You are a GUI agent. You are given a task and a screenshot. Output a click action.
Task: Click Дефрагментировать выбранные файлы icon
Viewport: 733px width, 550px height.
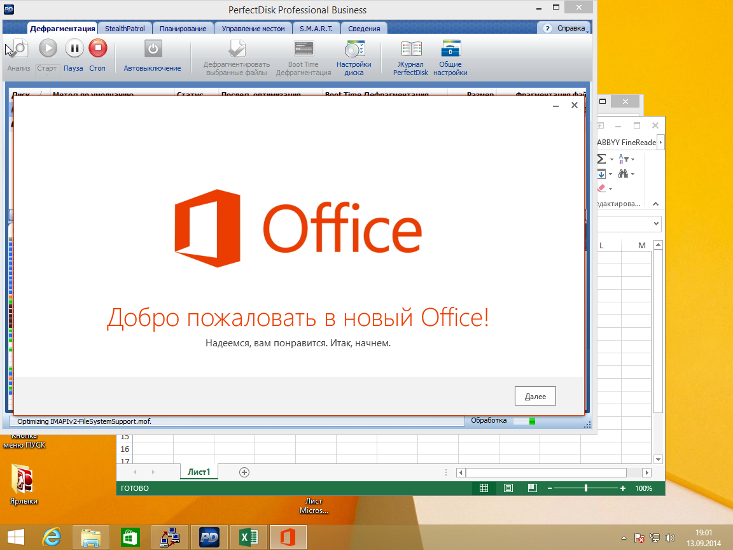point(237,48)
